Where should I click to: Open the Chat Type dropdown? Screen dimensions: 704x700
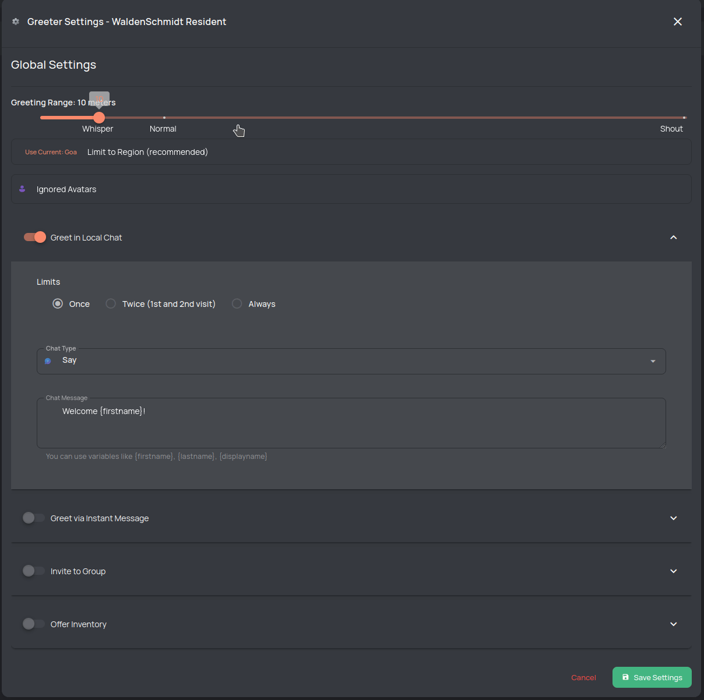(x=653, y=362)
